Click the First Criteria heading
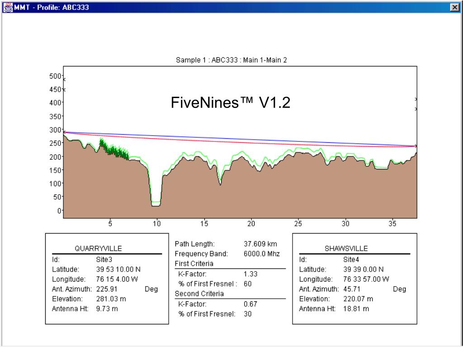 pos(194,263)
